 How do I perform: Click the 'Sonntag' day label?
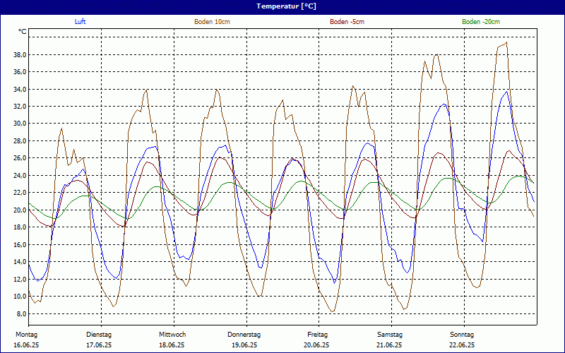pos(462,335)
